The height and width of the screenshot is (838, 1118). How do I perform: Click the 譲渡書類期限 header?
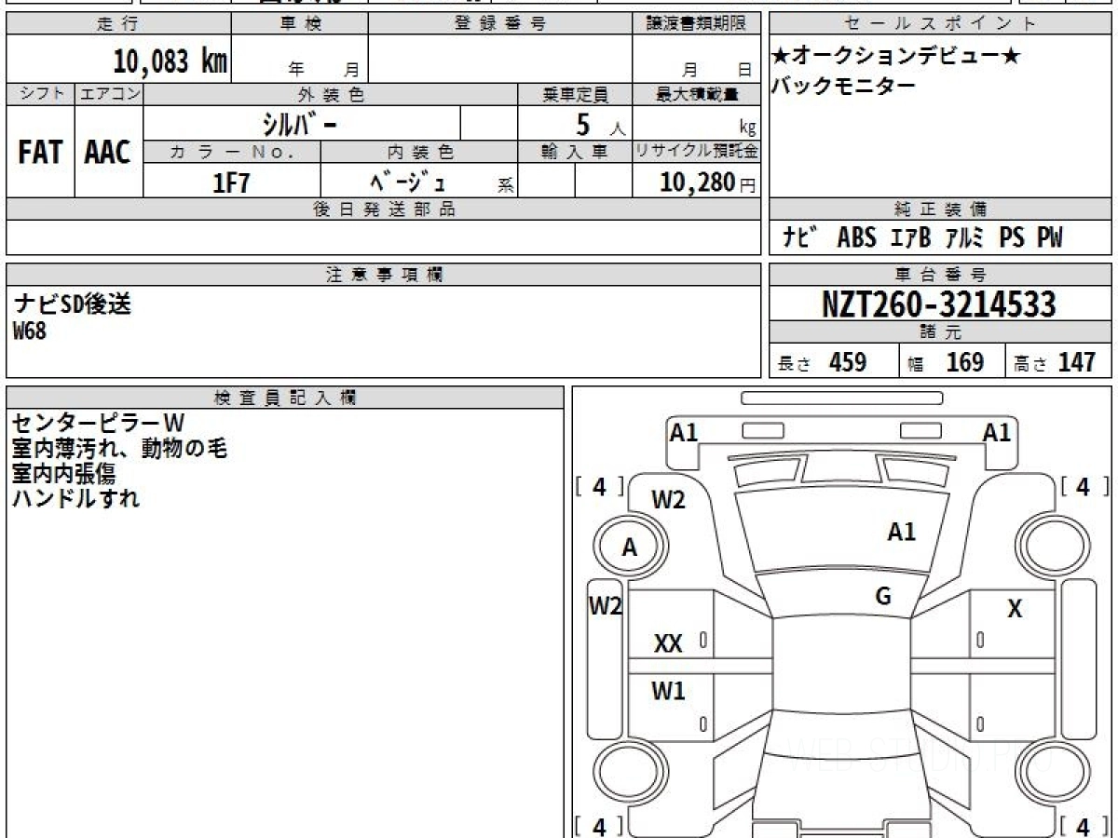tap(698, 24)
